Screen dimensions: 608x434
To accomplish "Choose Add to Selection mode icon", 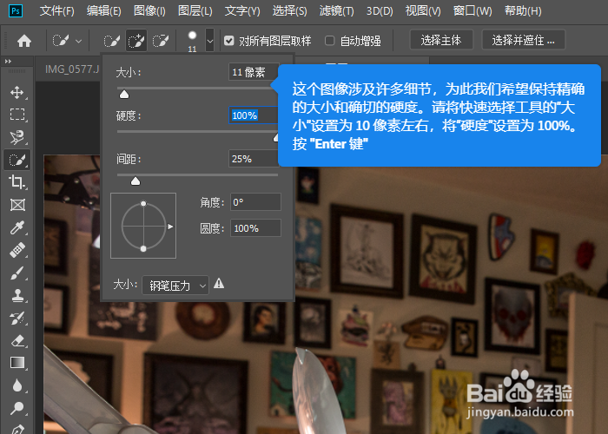I will coord(136,41).
